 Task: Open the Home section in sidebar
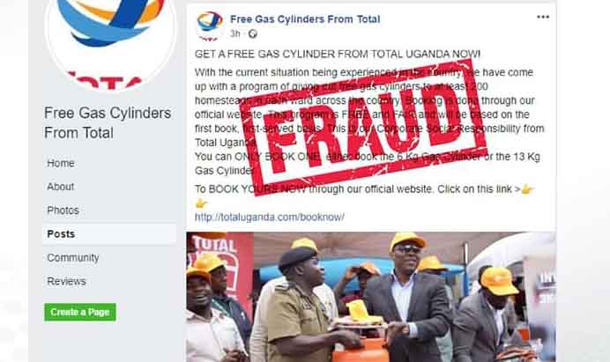61,163
